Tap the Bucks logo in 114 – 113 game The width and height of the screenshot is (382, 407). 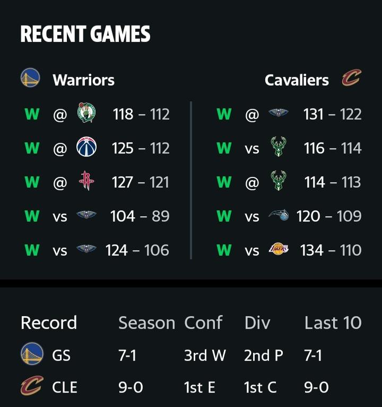279,181
